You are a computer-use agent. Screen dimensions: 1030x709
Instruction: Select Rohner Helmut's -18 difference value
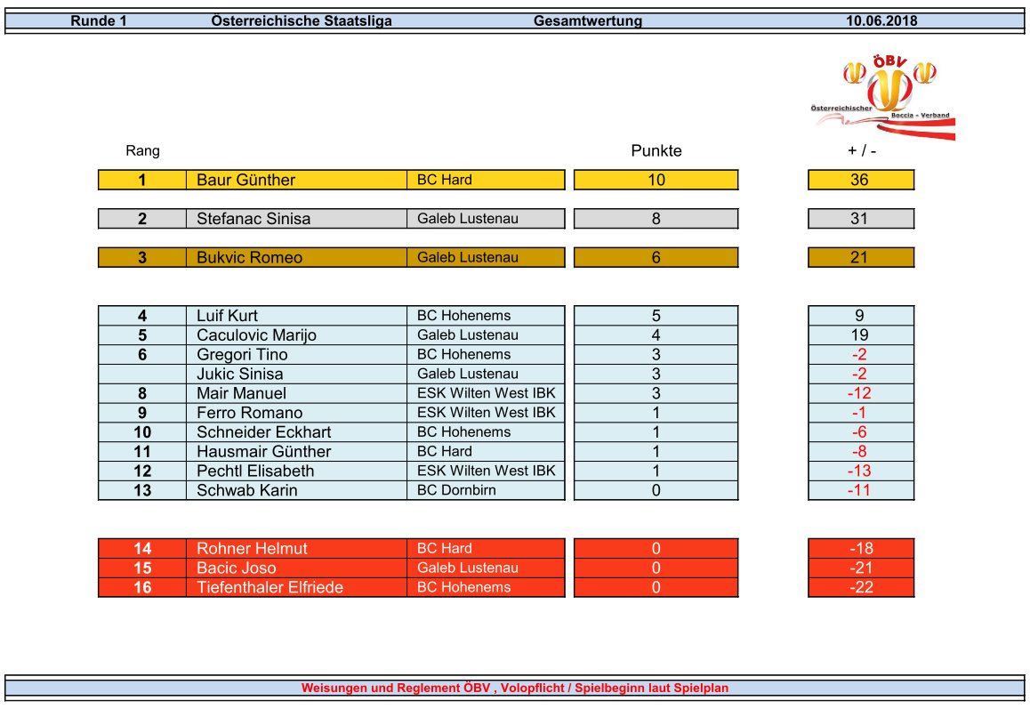point(860,549)
